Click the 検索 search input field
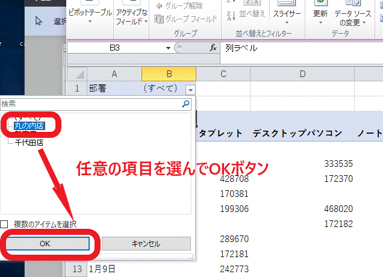This screenshot has width=383, height=277. tap(90, 104)
